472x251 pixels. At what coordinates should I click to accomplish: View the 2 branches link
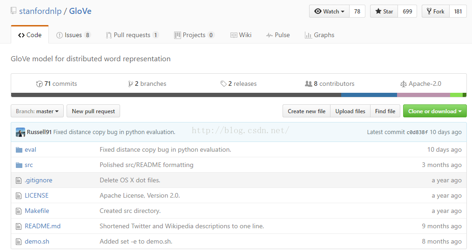147,84
